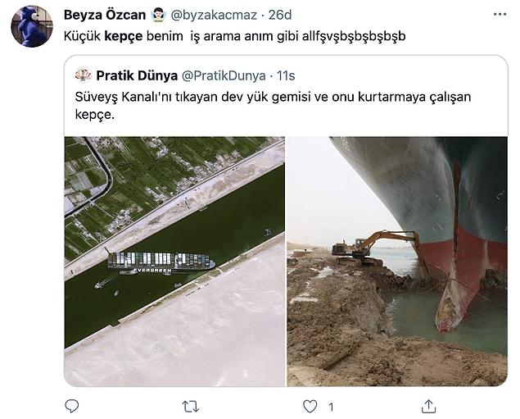Visit the Beyza Özcan display name link
This screenshot has width=520, height=419.
click(105, 15)
